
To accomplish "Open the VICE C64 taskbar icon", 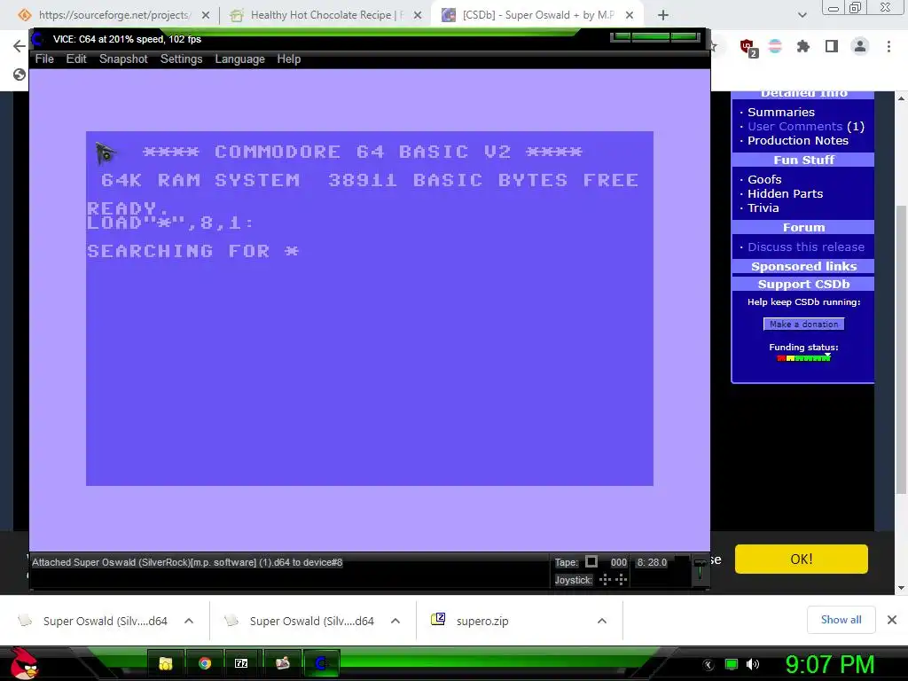I will (x=321, y=663).
